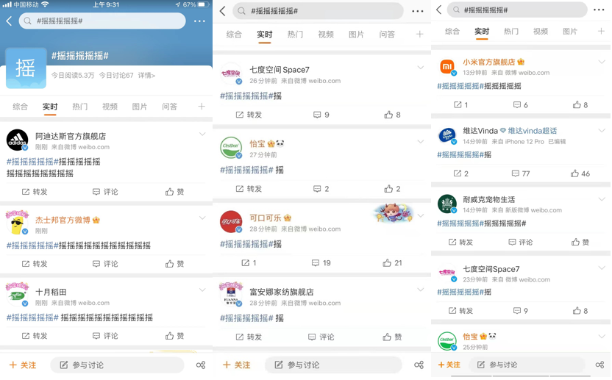Tap the share icon beside 参与讨论 in the left screen

[201, 365]
